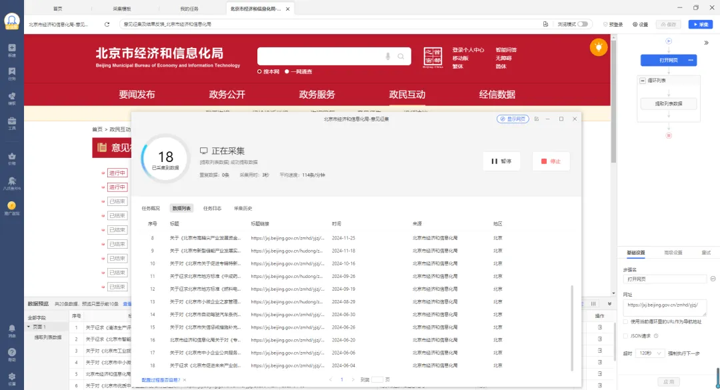The image size is (720, 390).
Task: Collapse the data preview panel chevron
Action: tap(609, 304)
